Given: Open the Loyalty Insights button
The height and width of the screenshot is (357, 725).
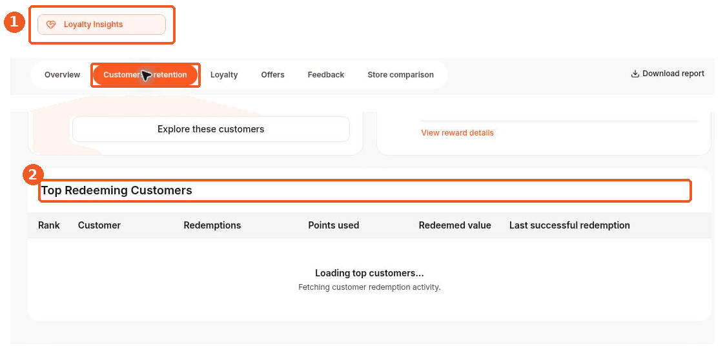Looking at the screenshot, I should point(101,25).
